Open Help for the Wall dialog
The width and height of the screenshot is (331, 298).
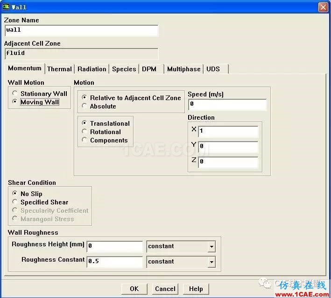[x=196, y=289]
